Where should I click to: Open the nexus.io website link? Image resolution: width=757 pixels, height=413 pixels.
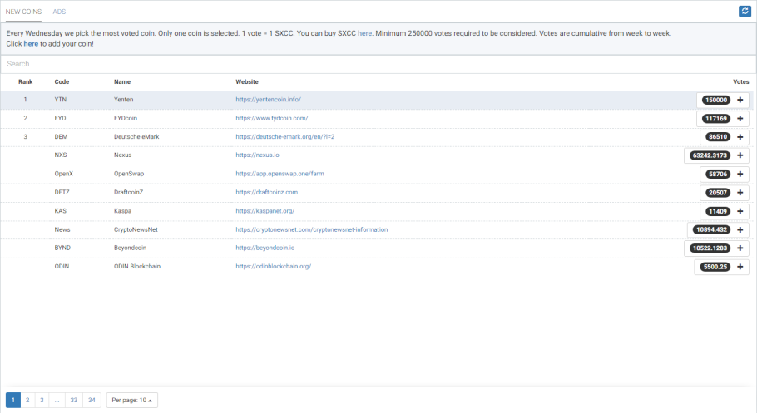click(257, 155)
